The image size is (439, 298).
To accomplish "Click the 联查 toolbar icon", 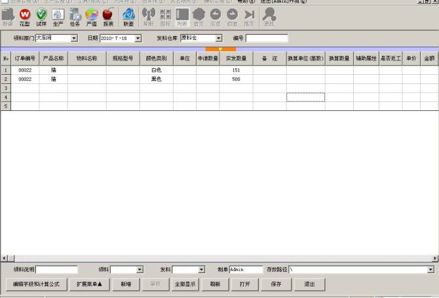I will point(129,16).
